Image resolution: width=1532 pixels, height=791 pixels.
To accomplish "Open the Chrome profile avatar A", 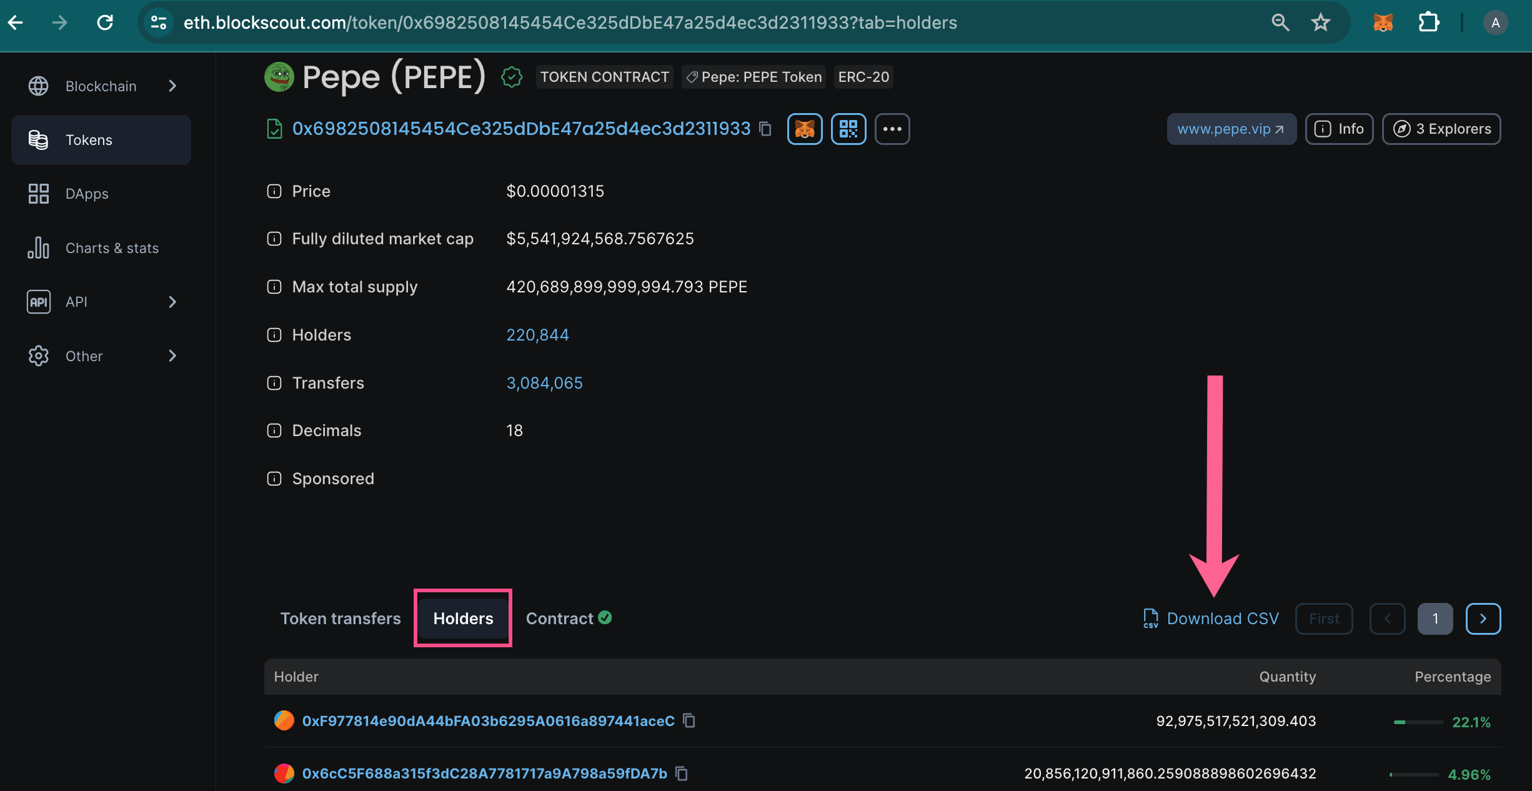I will point(1495,23).
